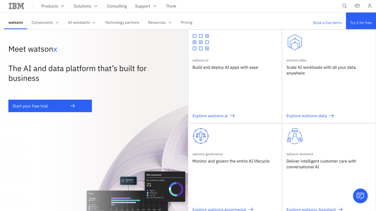Click the watsonx.ai grid icon
The height and width of the screenshot is (211, 376).
click(x=201, y=42)
